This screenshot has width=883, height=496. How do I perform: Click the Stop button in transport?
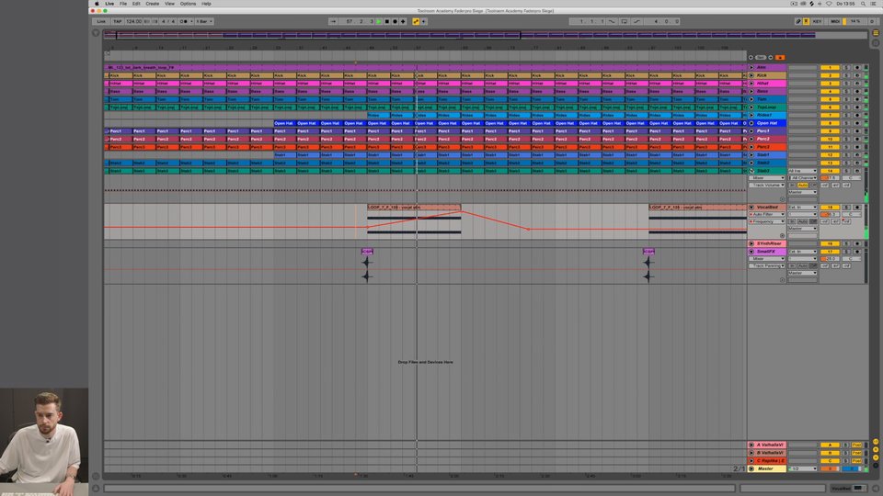[x=387, y=21]
